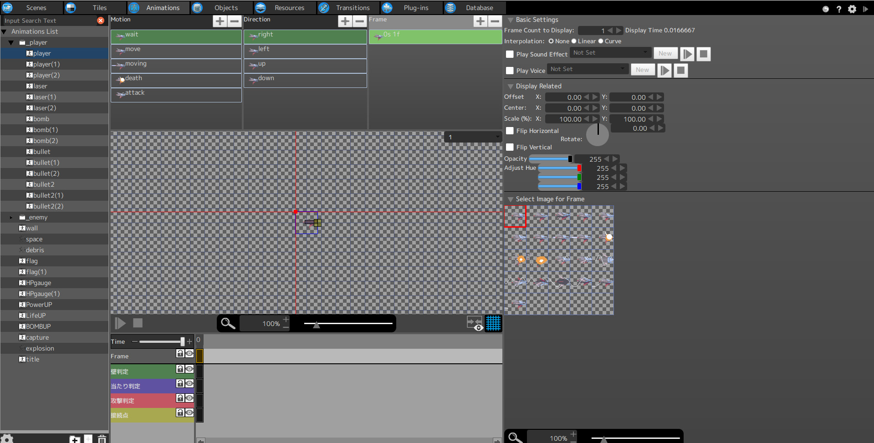Click the Opacity slider

click(550, 158)
